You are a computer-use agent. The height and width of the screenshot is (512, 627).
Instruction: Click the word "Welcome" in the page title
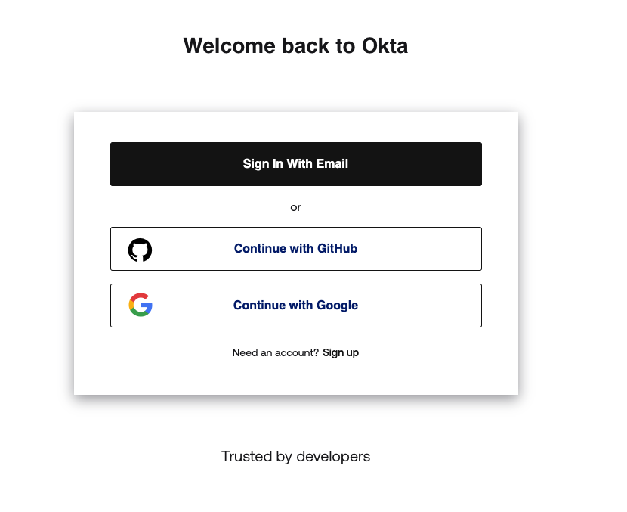pyautogui.click(x=230, y=45)
